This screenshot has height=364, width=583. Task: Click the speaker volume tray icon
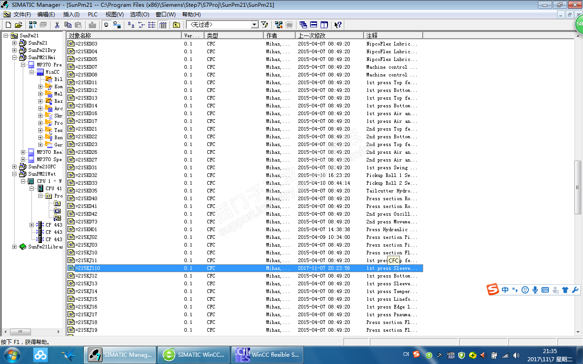click(516, 355)
